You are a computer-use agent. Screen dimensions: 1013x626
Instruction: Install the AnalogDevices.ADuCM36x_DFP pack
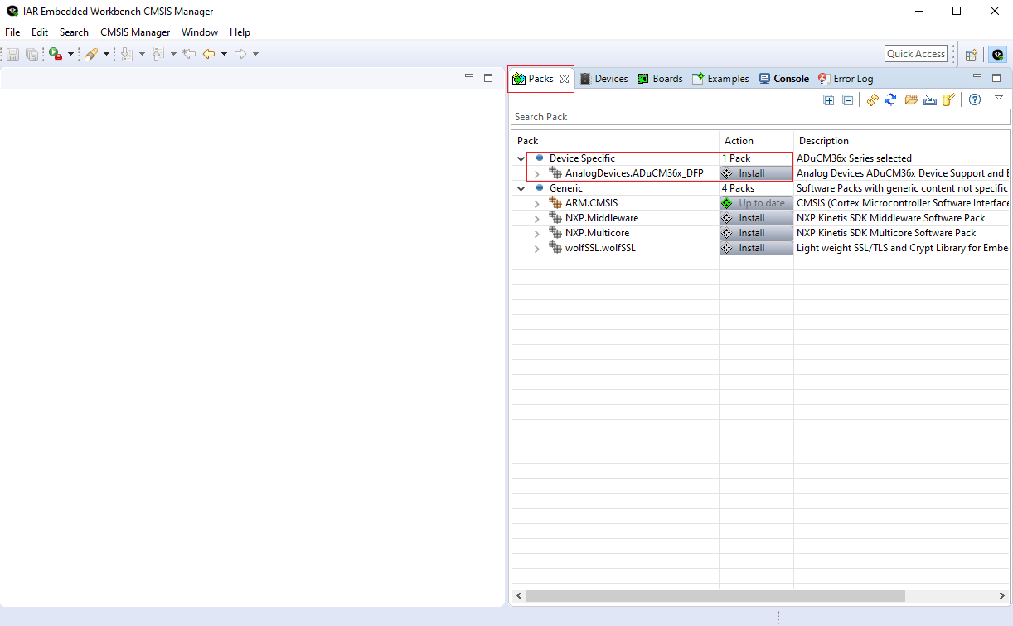(x=756, y=173)
